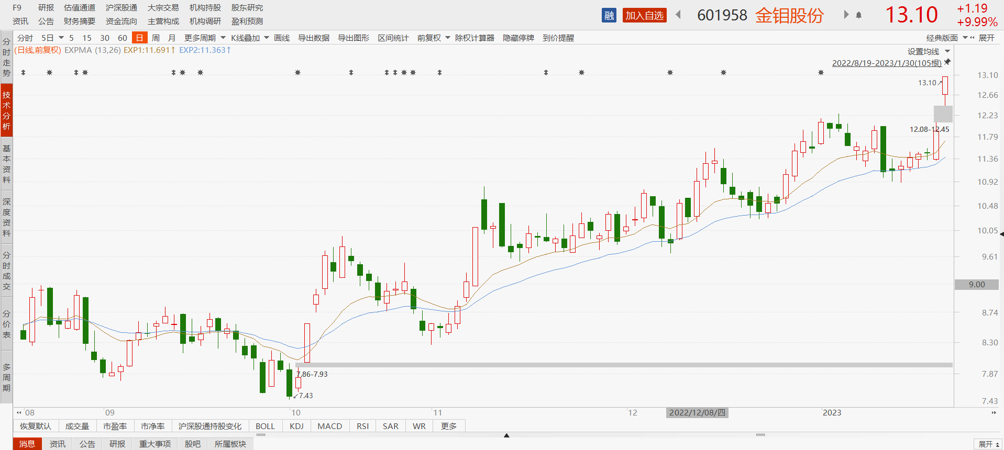Click the blue 融 margin trading icon
Viewport: 1004px width, 450px height.
pyautogui.click(x=609, y=16)
